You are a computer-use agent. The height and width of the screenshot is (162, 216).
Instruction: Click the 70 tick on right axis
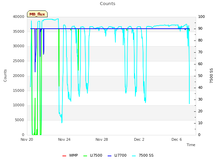(200, 52)
